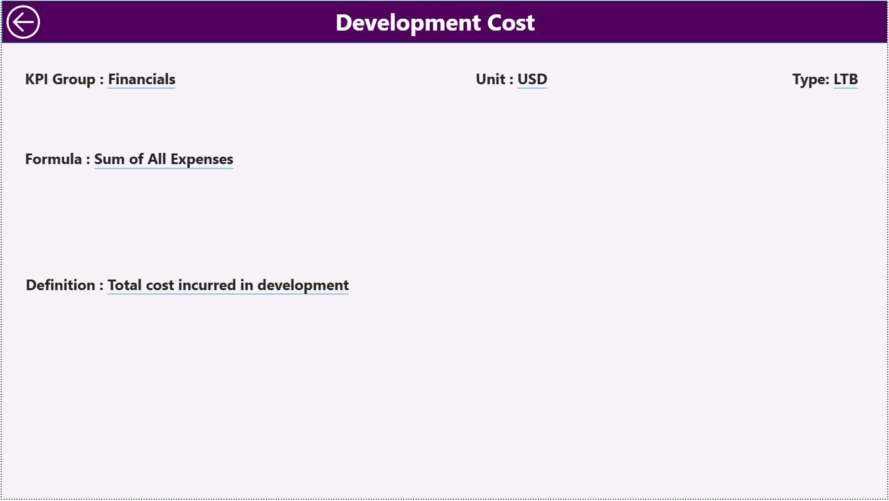Open the USD unit link

(x=532, y=79)
